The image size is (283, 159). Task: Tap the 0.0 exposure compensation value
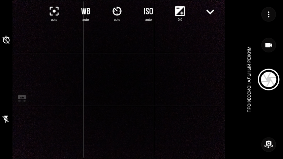click(x=180, y=19)
